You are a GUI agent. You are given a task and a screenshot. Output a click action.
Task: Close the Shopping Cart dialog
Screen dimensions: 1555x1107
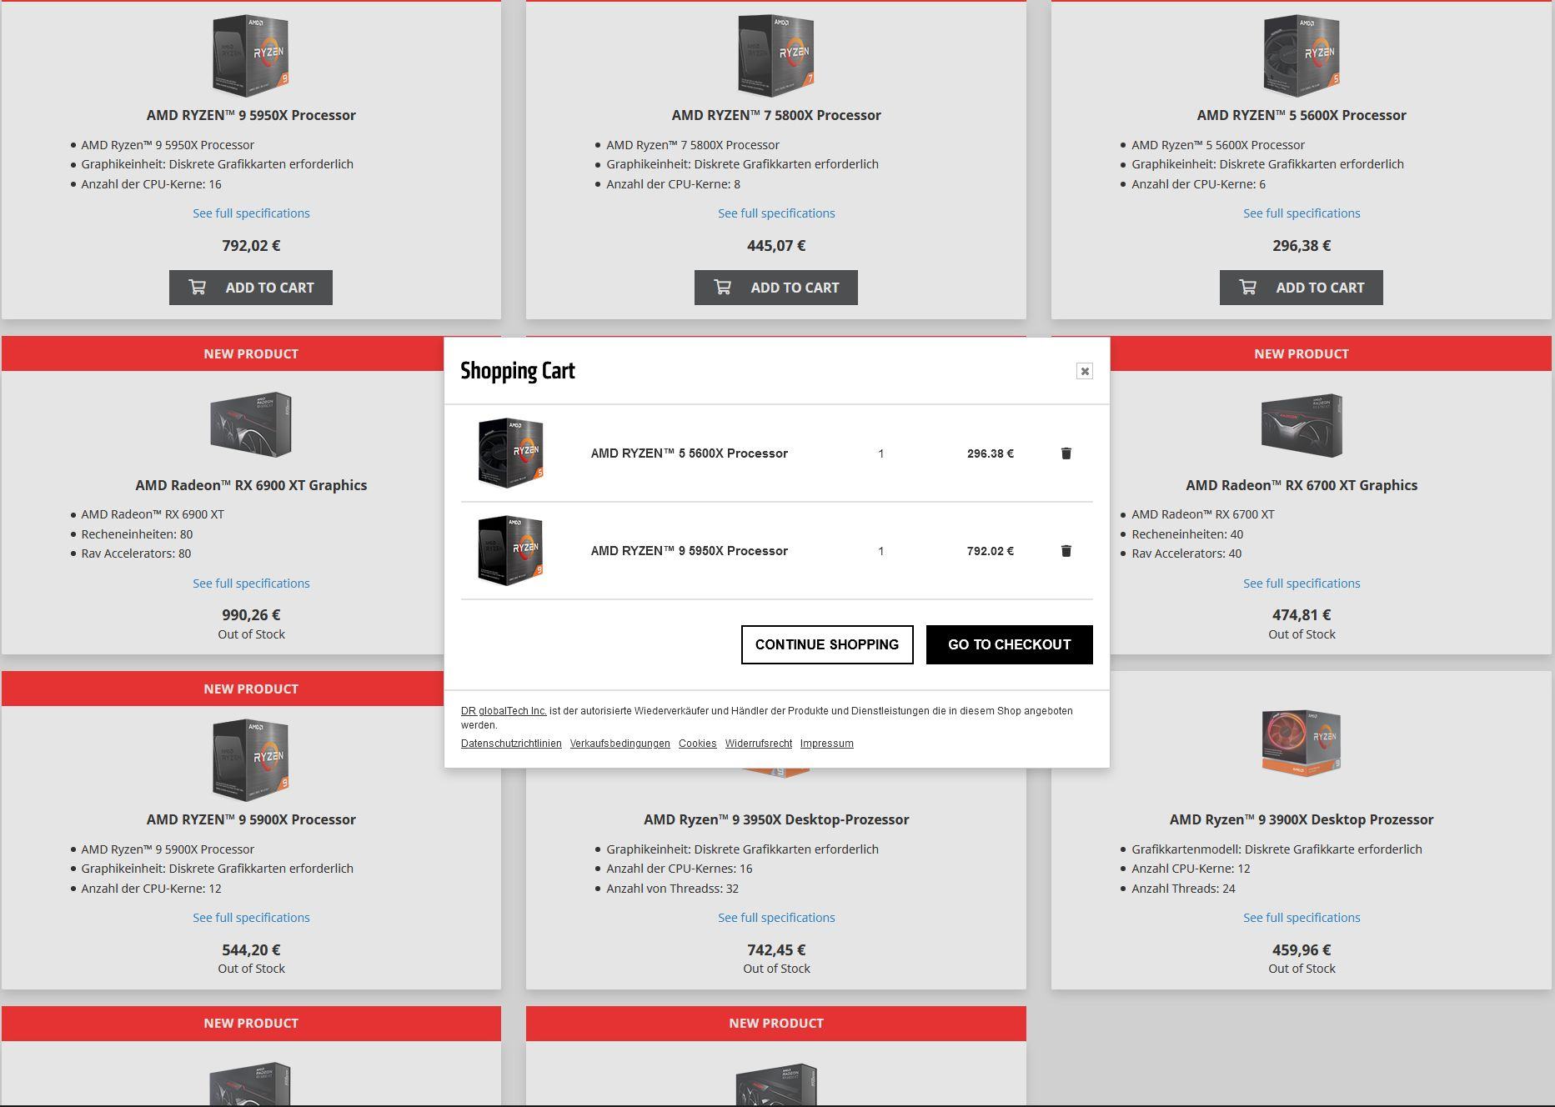1084,371
